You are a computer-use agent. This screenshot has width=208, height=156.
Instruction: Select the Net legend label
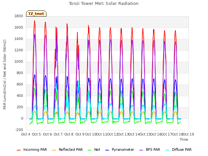tap(97, 149)
